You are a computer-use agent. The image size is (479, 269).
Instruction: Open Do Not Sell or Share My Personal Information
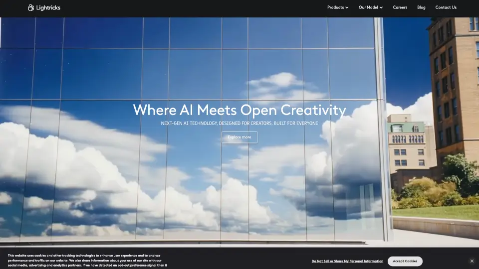pyautogui.click(x=347, y=261)
